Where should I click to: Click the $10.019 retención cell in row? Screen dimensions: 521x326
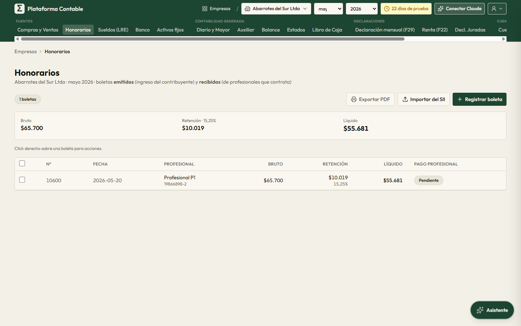tap(338, 177)
